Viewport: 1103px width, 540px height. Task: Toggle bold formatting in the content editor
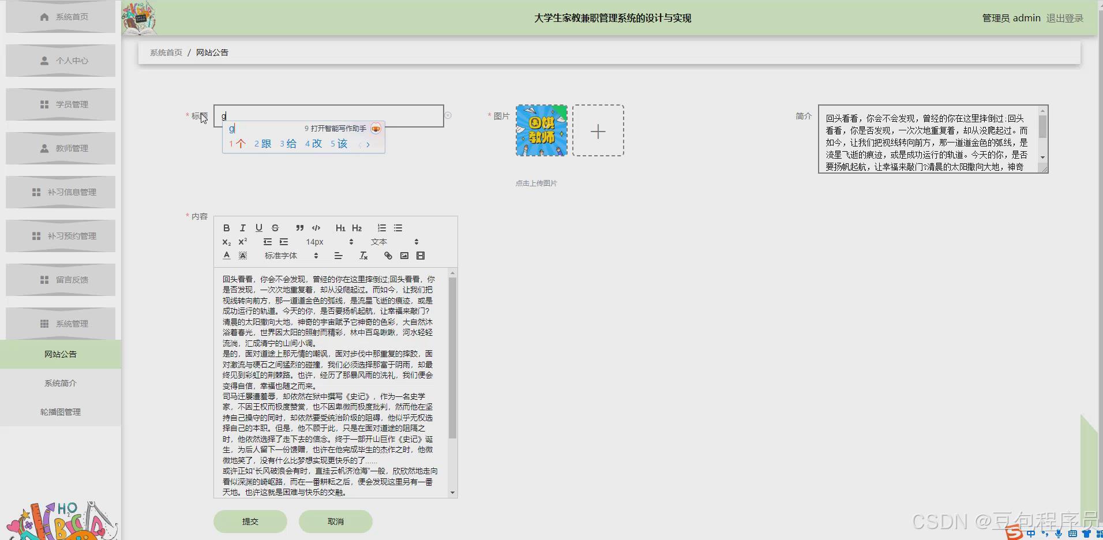(x=226, y=228)
